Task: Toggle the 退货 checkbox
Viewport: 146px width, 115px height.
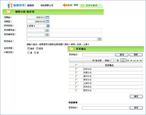Action: (37, 48)
